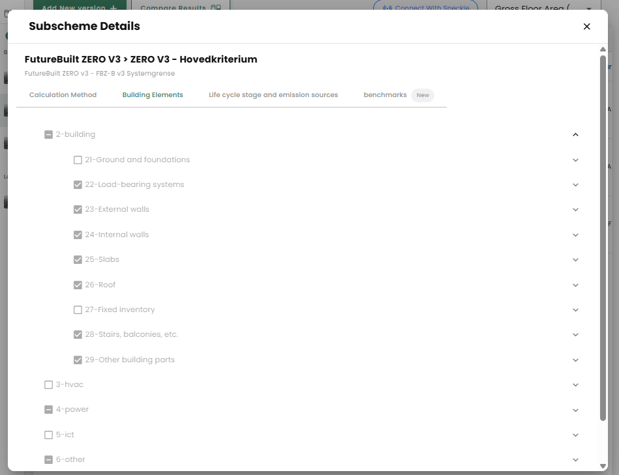
Task: Open the benchmarks tab
Action: [x=385, y=95]
